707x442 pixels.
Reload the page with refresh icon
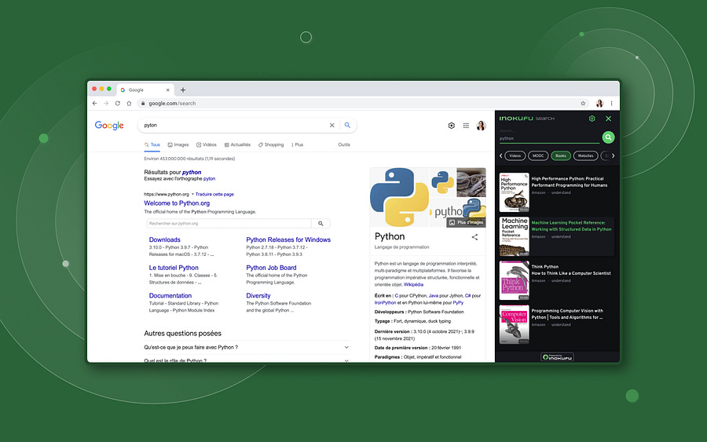point(118,103)
